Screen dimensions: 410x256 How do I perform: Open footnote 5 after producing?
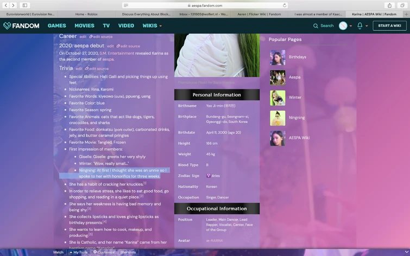pyautogui.click(x=91, y=234)
